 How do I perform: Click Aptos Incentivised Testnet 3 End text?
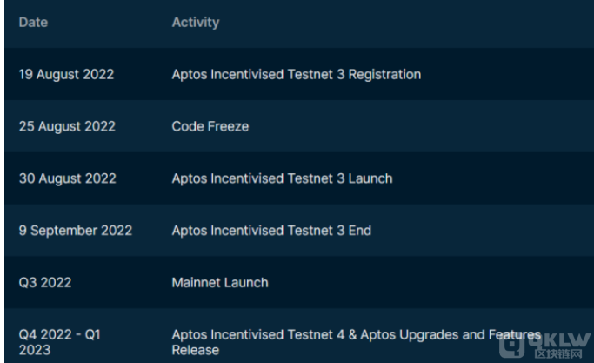point(271,230)
